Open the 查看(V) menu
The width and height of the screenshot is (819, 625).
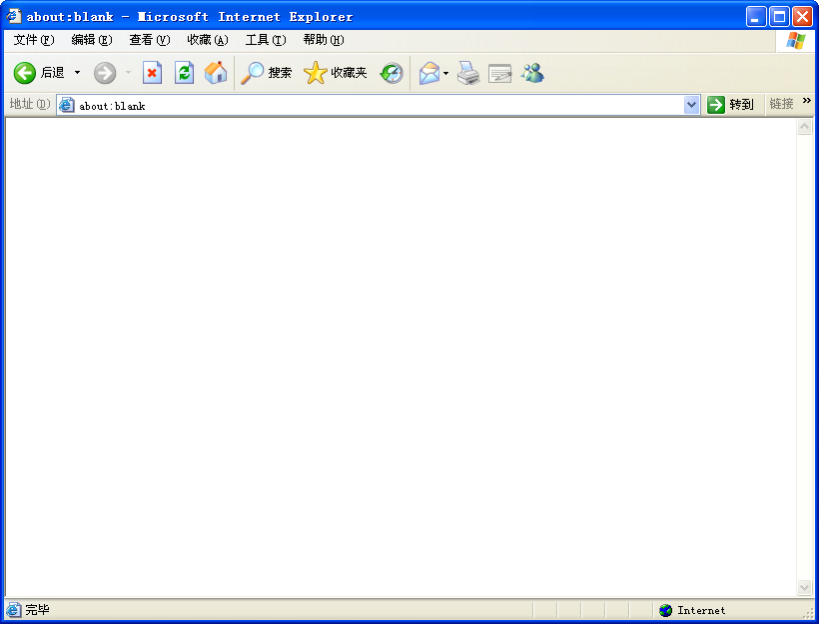pyautogui.click(x=150, y=40)
